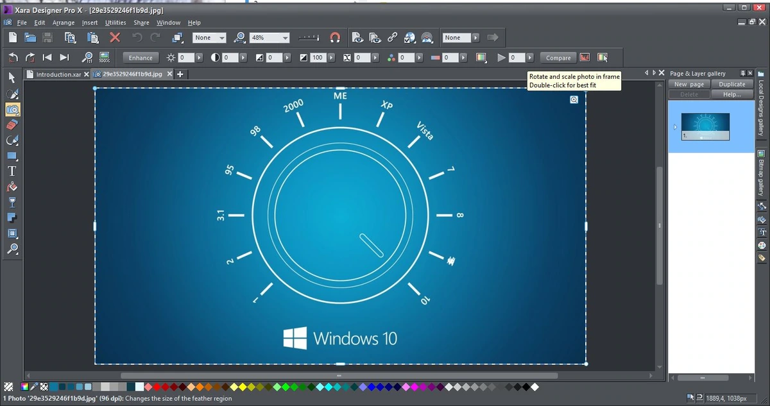Select page 1 thumbnail in gallery
This screenshot has height=406, width=770.
pos(705,127)
